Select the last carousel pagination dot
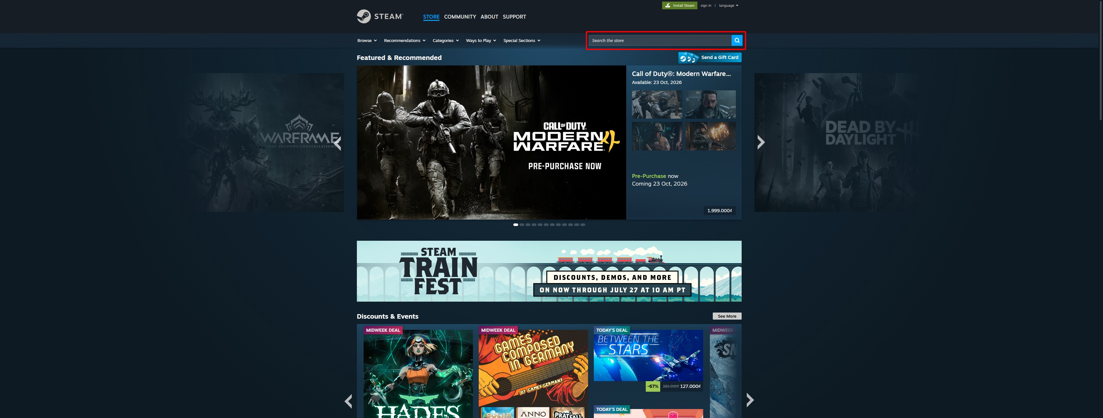This screenshot has height=418, width=1103. 582,224
